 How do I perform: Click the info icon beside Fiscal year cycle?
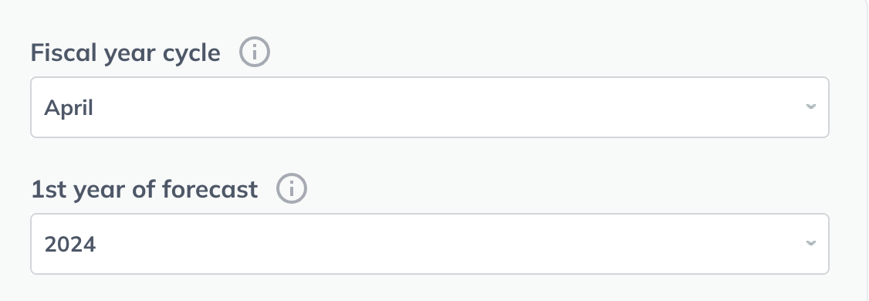pyautogui.click(x=255, y=52)
